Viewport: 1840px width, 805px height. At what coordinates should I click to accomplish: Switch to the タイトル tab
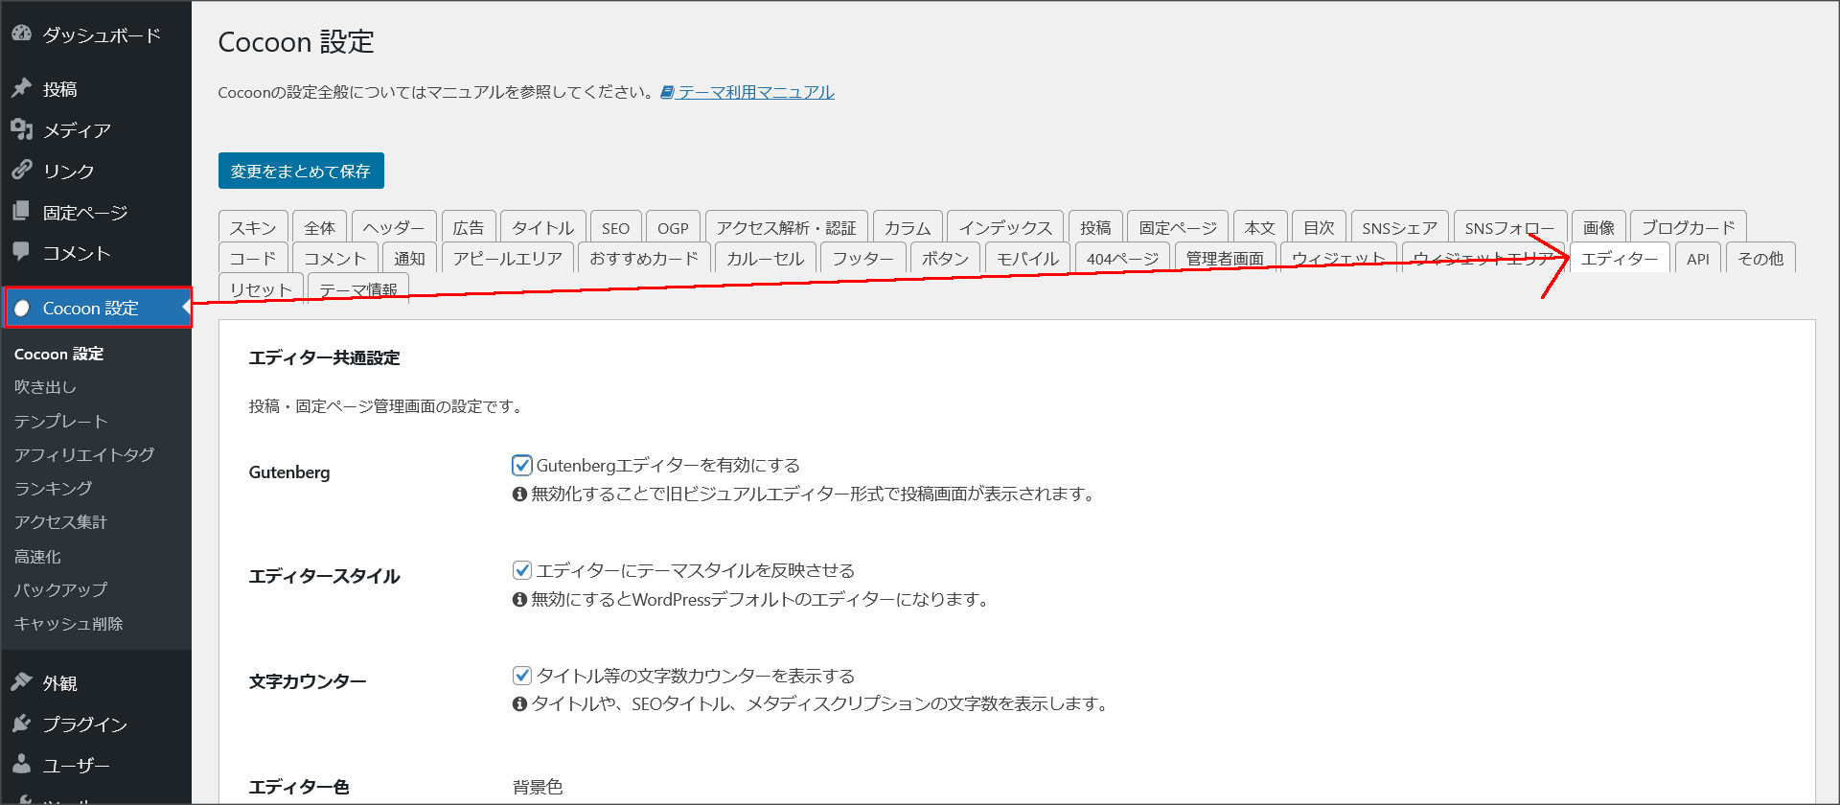(x=542, y=227)
